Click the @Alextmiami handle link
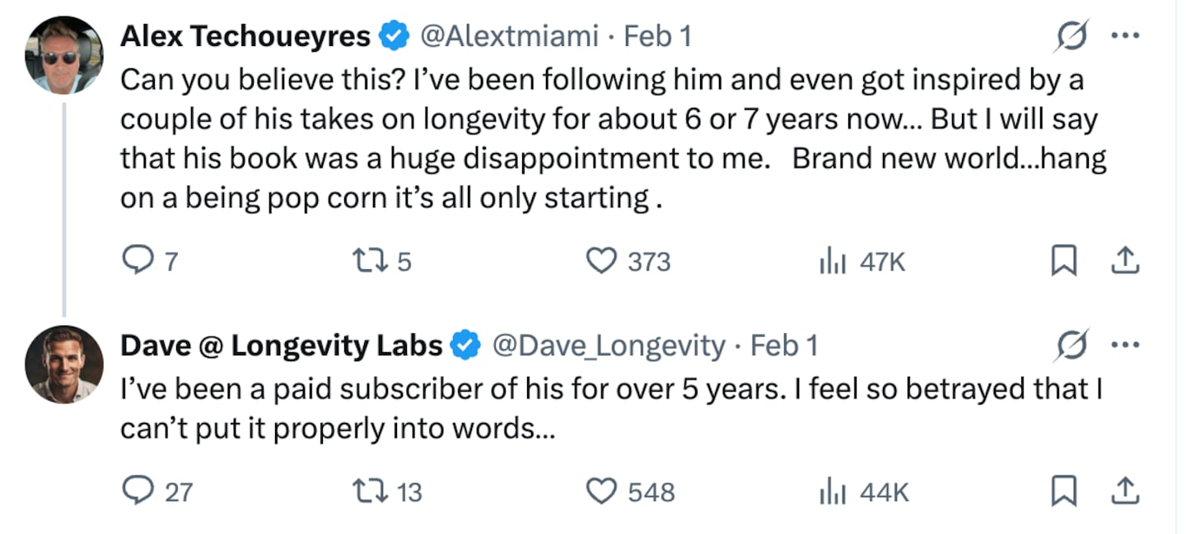The image size is (1186, 534). click(509, 36)
